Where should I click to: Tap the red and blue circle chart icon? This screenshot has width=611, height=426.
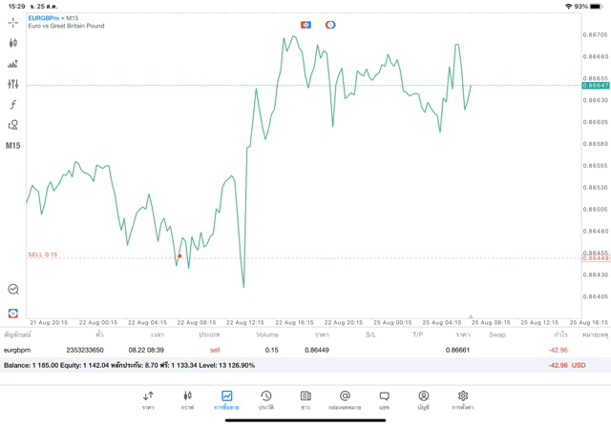tap(330, 25)
